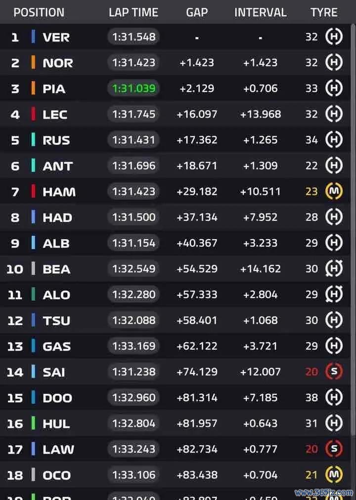This screenshot has width=356, height=500.
Task: Select the GAP column header
Action: point(197,12)
